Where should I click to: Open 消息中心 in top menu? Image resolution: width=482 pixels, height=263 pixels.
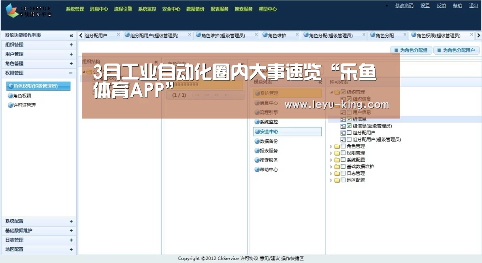point(99,9)
